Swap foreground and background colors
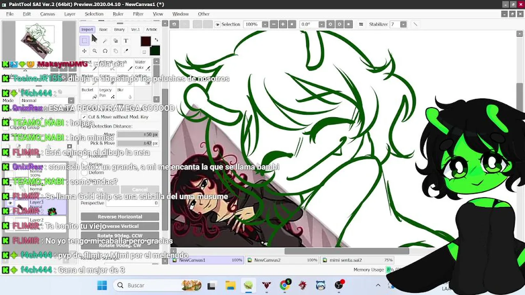Viewport: 525px width, 295px height. [x=156, y=40]
